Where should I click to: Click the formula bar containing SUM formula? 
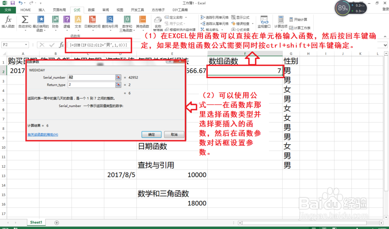point(98,45)
